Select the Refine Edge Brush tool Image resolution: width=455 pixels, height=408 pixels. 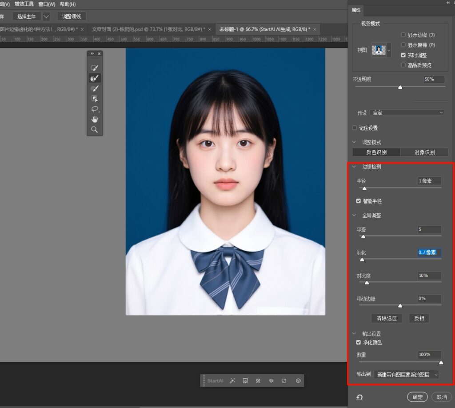pyautogui.click(x=94, y=78)
